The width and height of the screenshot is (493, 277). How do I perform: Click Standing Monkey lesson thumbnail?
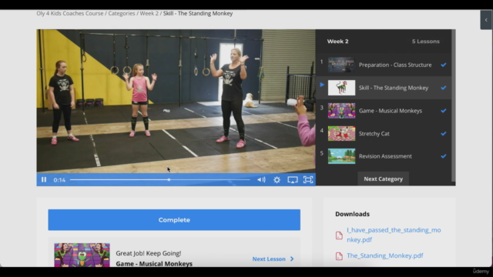click(341, 88)
